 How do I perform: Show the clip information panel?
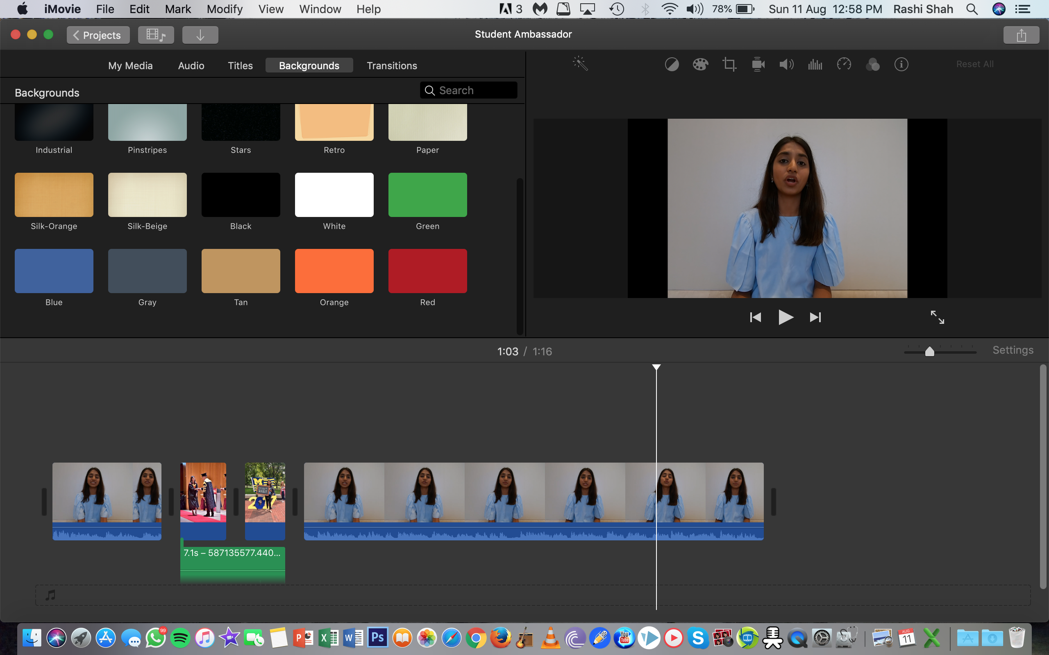(901, 65)
